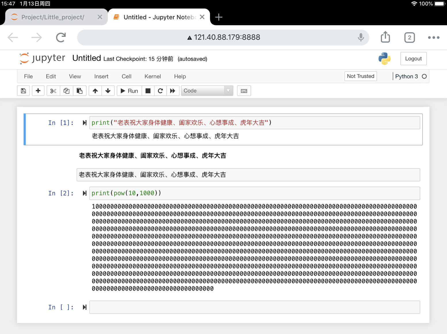Image resolution: width=447 pixels, height=334 pixels.
Task: Interrupt the kernel with stop icon
Action: (148, 91)
